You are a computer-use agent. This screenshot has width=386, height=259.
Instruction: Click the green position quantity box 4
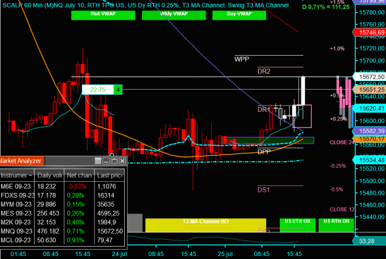coord(118,90)
